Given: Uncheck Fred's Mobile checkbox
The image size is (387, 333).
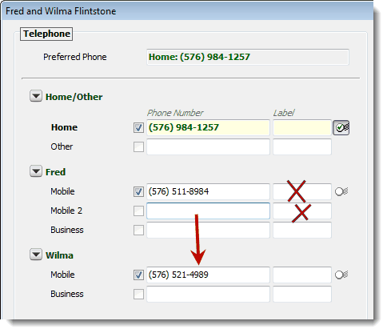Looking at the screenshot, I should pyautogui.click(x=138, y=191).
